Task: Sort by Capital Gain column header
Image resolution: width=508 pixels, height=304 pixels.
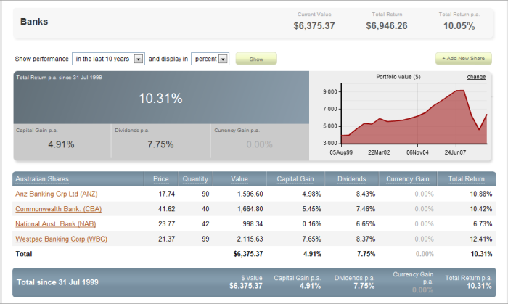Action: pyautogui.click(x=295, y=179)
